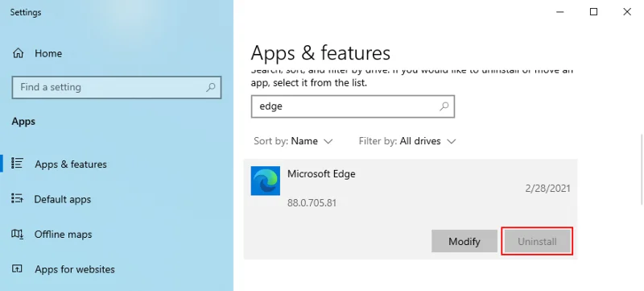
Task: Select the Microsoft Edge app name
Action: (x=321, y=174)
